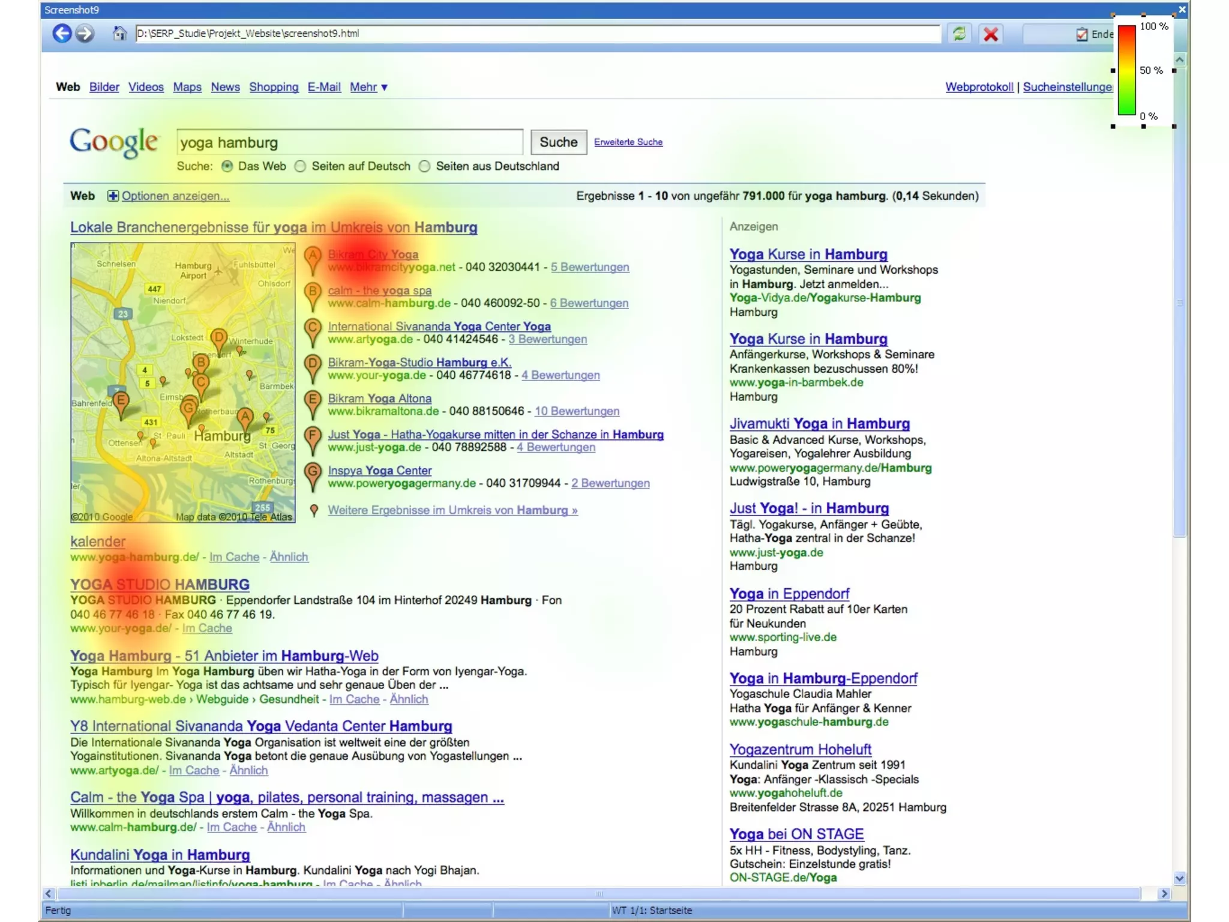Click the browser forward arrow button
The image size is (1229, 922).
coord(85,34)
